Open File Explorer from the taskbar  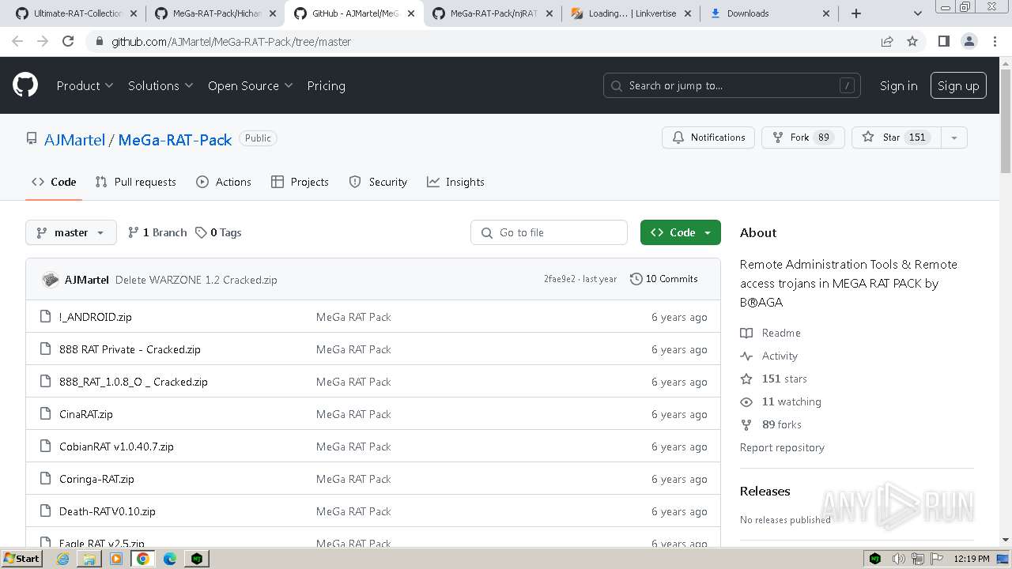[89, 559]
